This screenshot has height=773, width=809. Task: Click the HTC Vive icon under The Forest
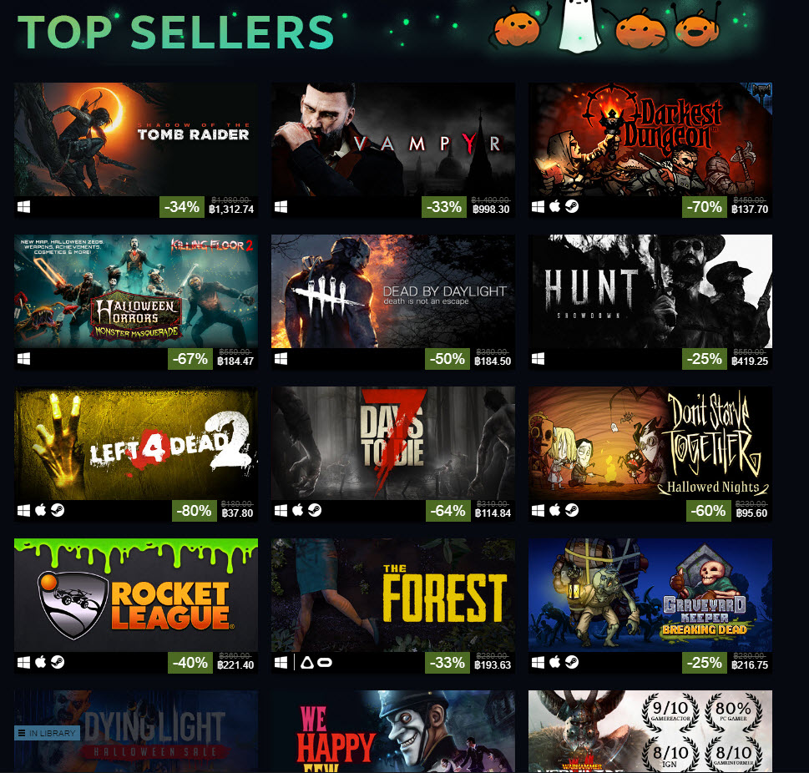pos(307,663)
